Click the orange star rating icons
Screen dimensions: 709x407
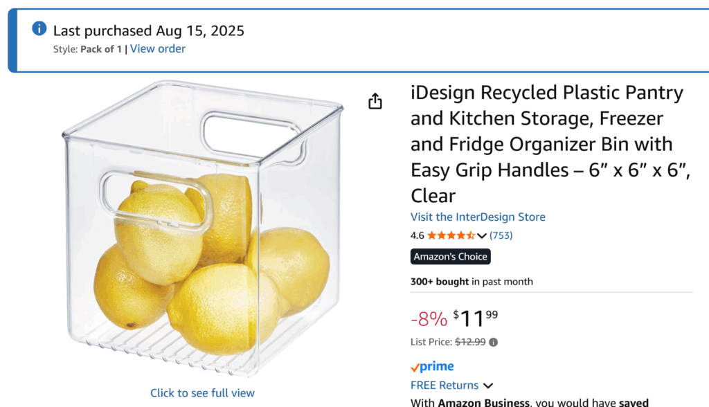coord(451,235)
